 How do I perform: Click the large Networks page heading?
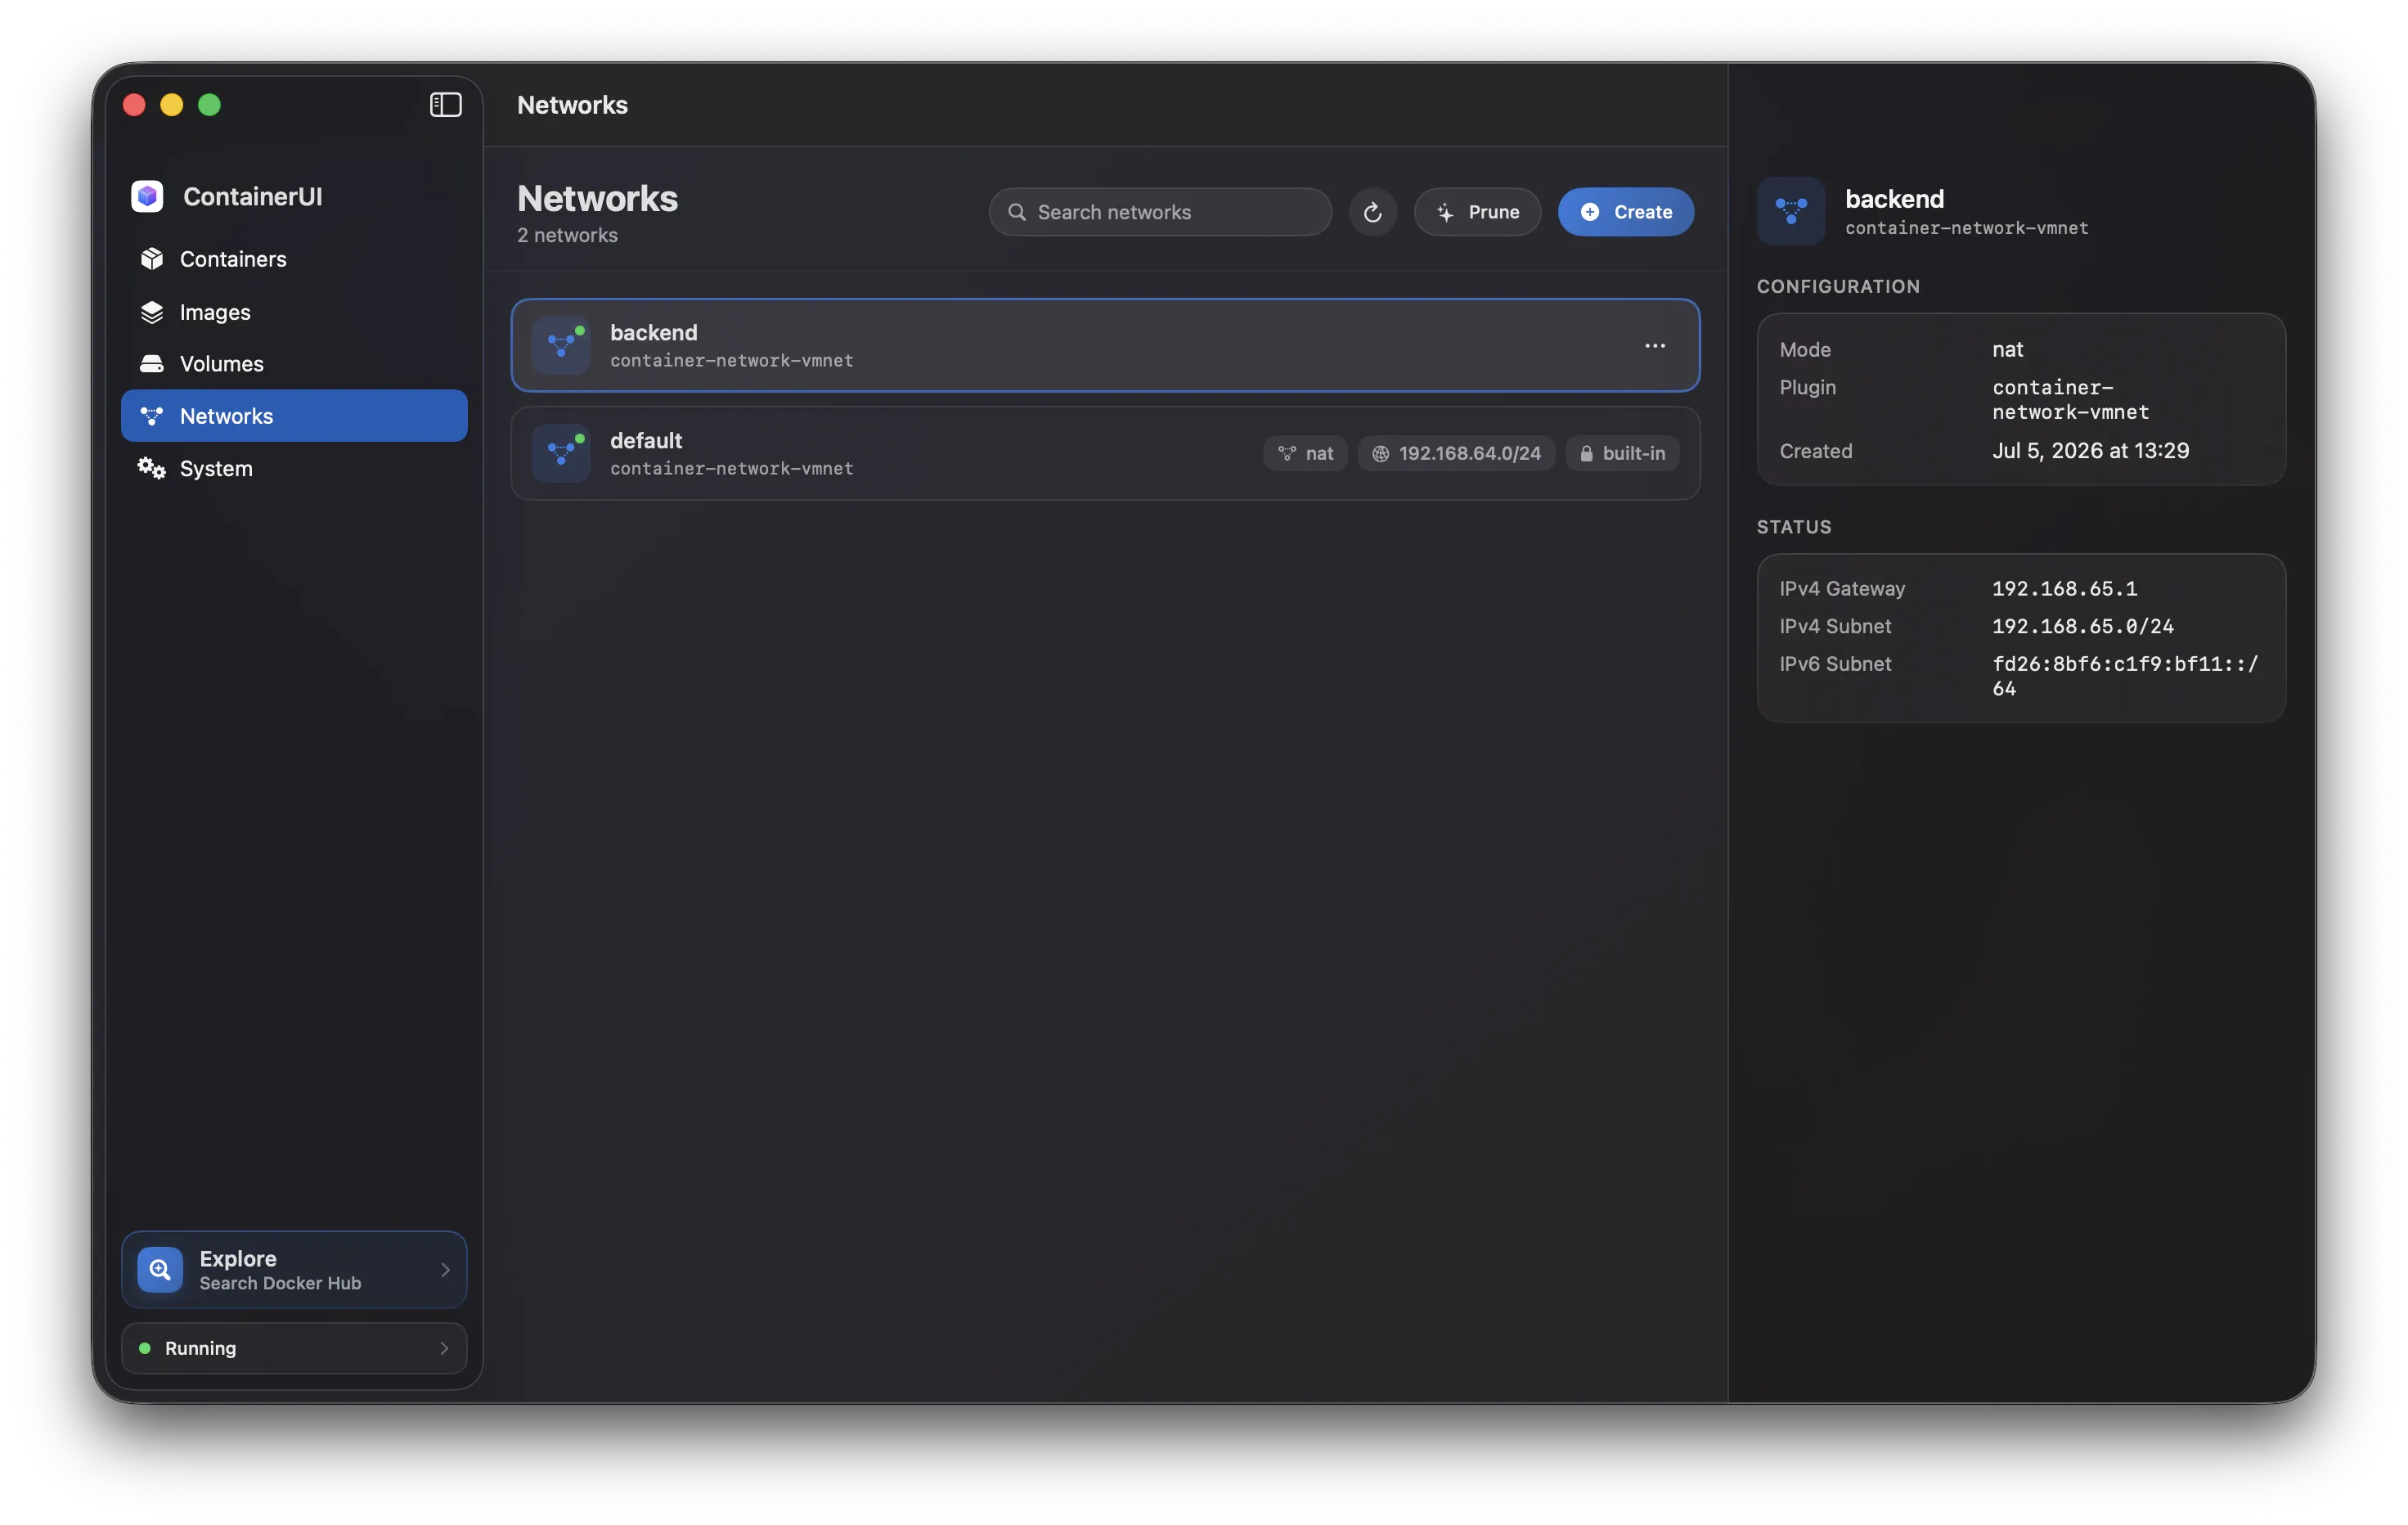pos(597,198)
